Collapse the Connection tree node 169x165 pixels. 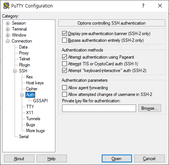(7, 41)
